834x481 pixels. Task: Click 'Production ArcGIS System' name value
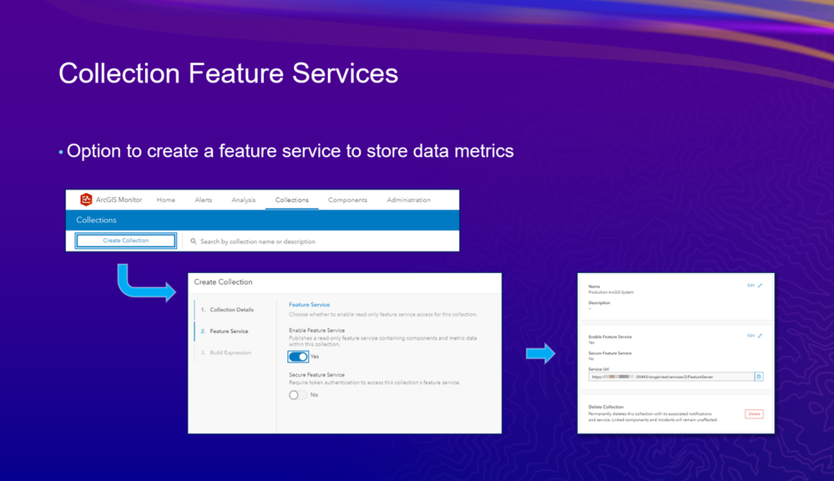click(x=610, y=292)
